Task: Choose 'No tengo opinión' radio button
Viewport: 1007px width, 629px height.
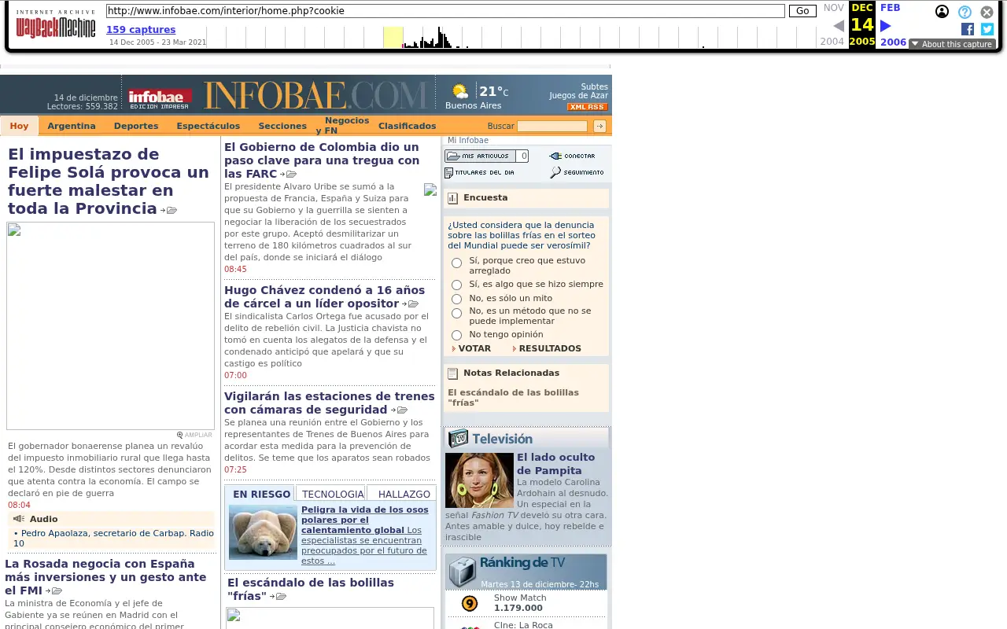Action: tap(456, 335)
